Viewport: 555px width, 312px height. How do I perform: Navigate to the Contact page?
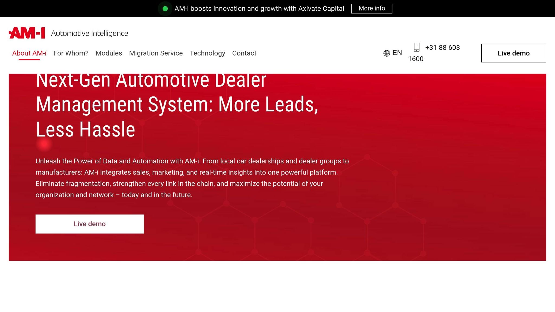pos(244,53)
